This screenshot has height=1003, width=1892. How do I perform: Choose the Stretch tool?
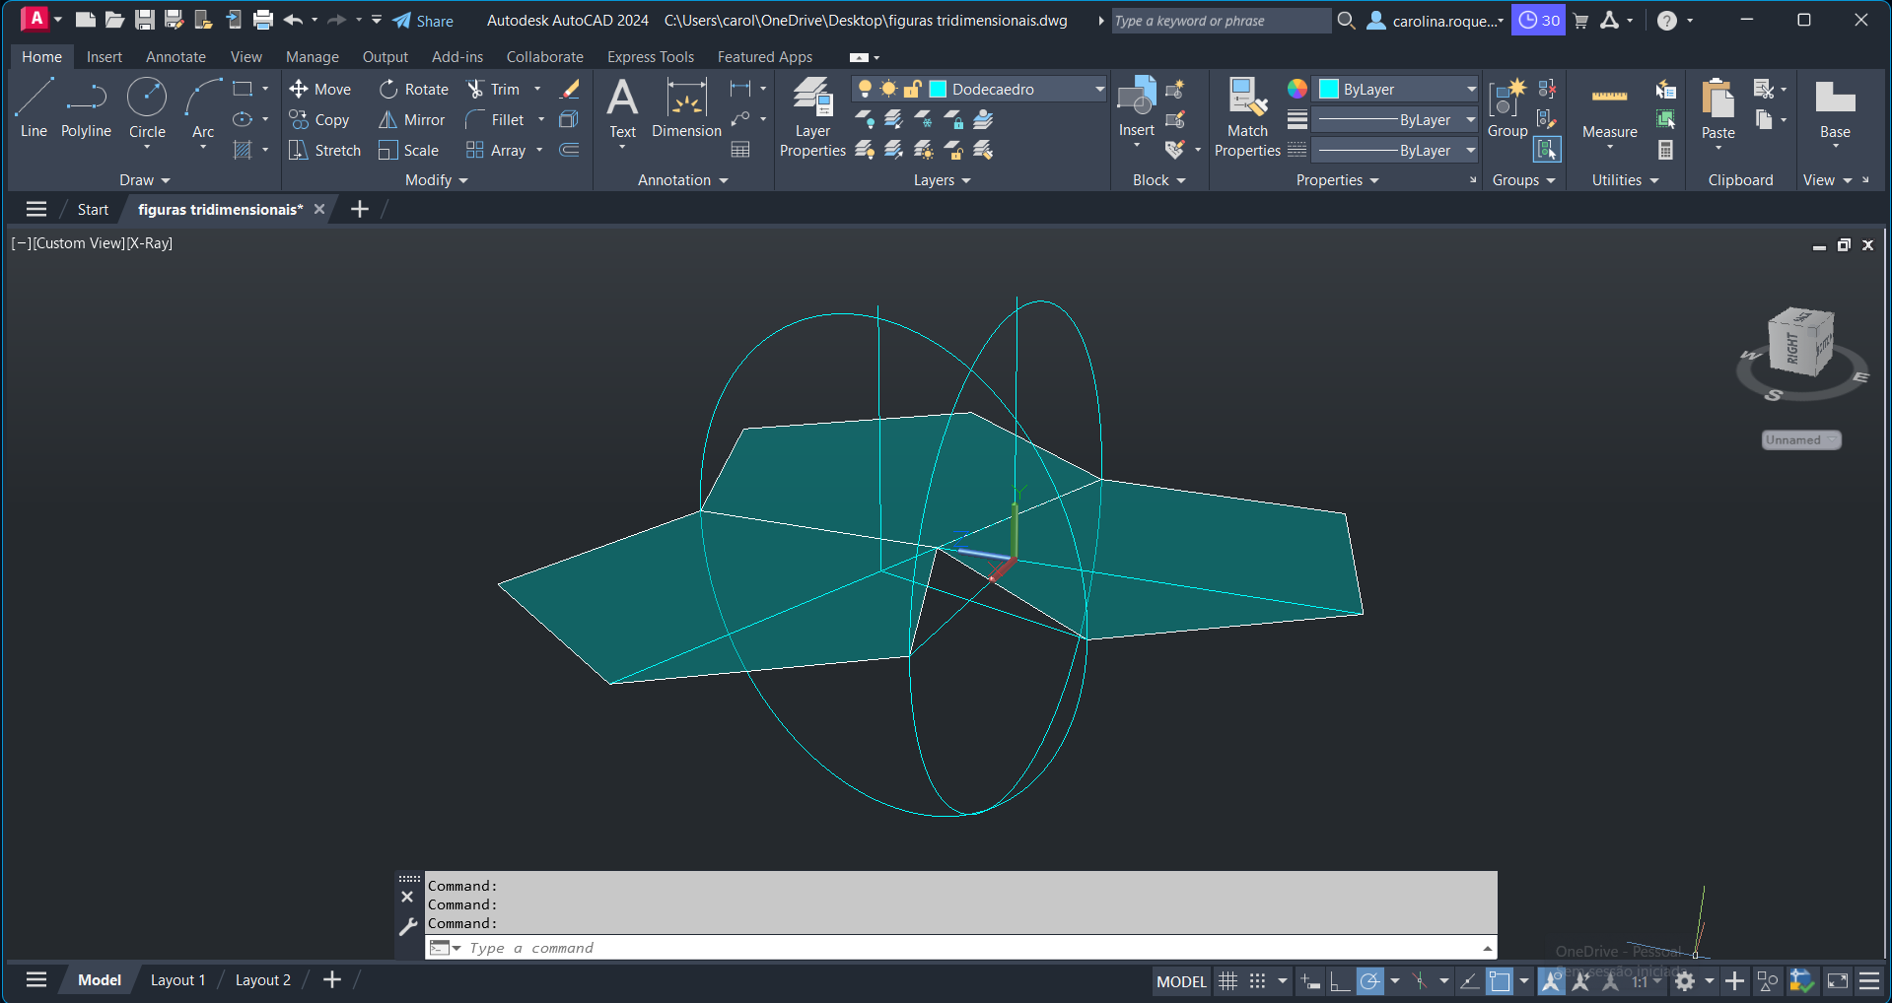pyautogui.click(x=324, y=151)
